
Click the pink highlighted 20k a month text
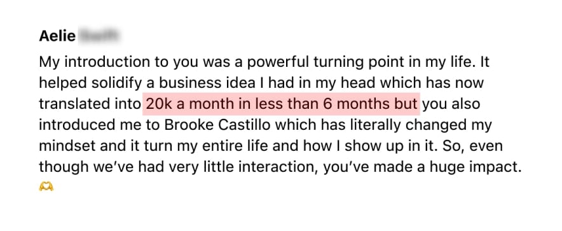tap(282, 104)
